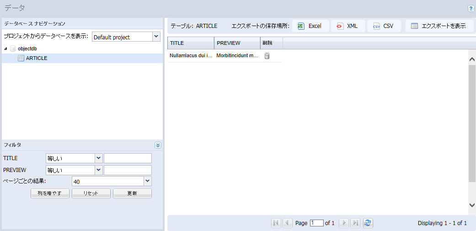Go to the next page icon
This screenshot has width=476, height=231.
tap(343, 223)
